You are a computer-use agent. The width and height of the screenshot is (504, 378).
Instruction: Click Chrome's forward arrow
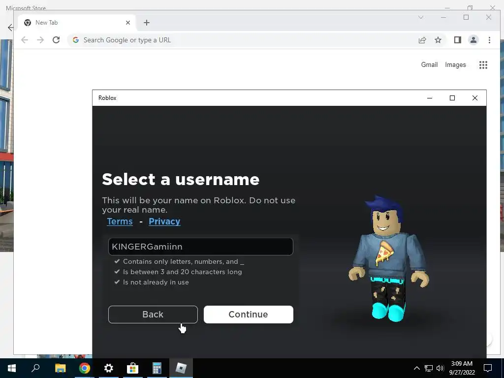40,40
